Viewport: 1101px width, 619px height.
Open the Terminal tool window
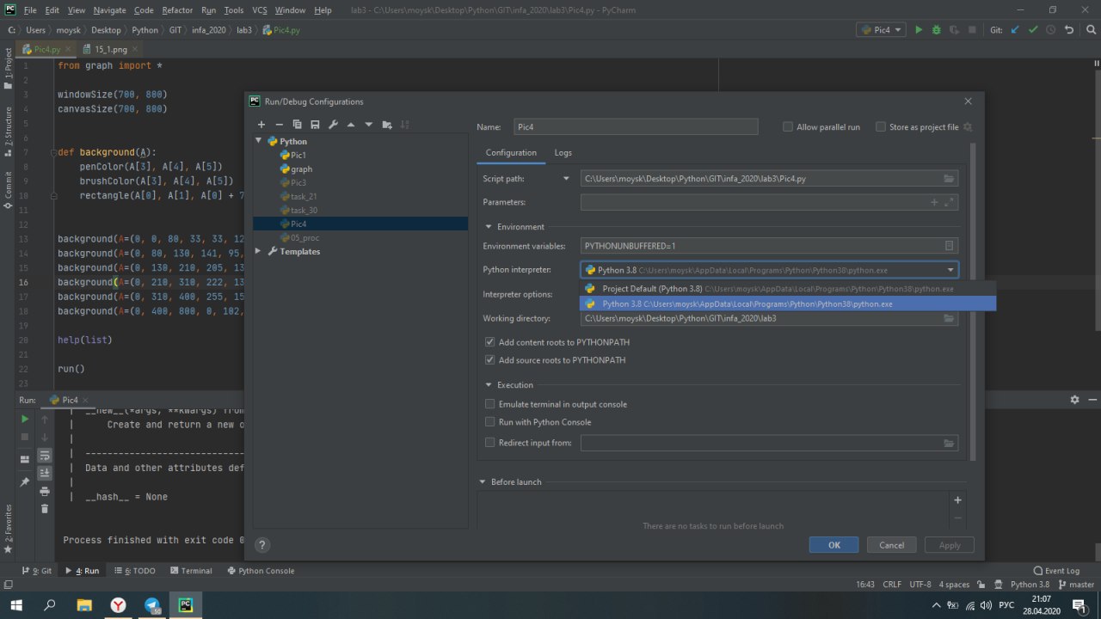tap(191, 571)
